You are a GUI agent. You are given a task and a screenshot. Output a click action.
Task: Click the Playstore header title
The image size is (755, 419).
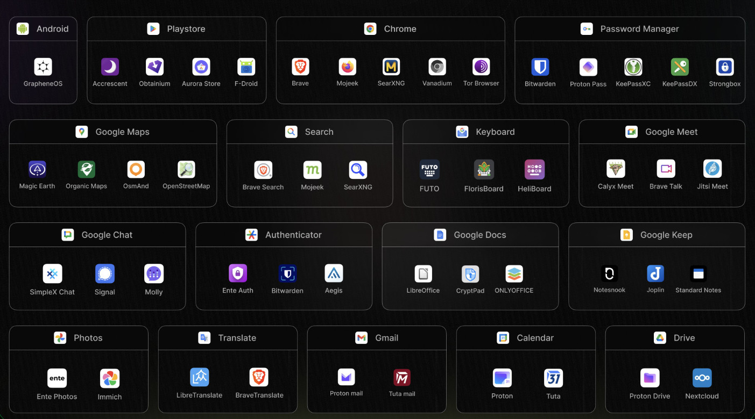pos(186,29)
